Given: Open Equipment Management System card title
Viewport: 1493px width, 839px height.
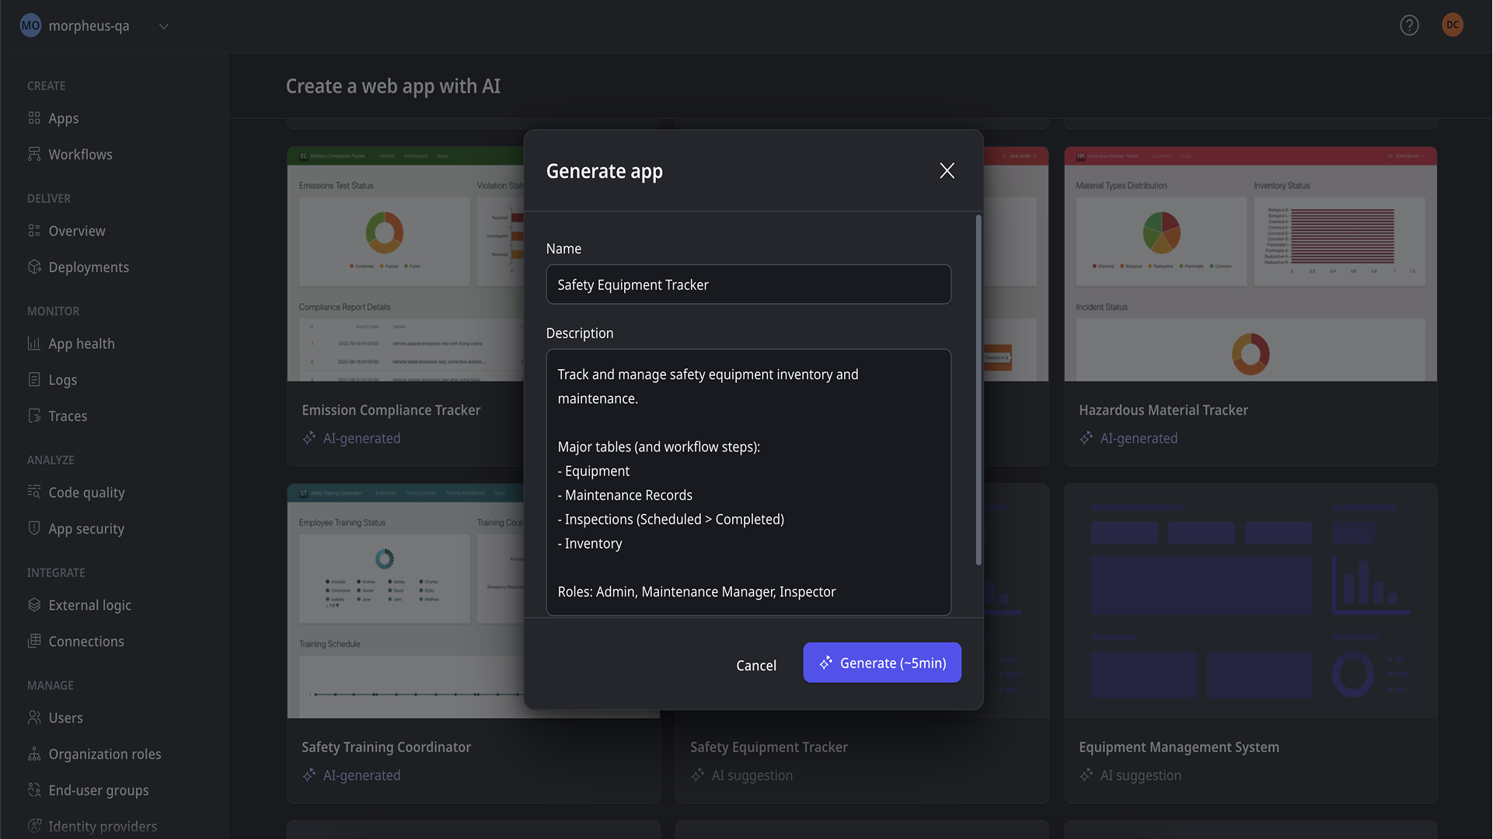Looking at the screenshot, I should pyautogui.click(x=1179, y=747).
